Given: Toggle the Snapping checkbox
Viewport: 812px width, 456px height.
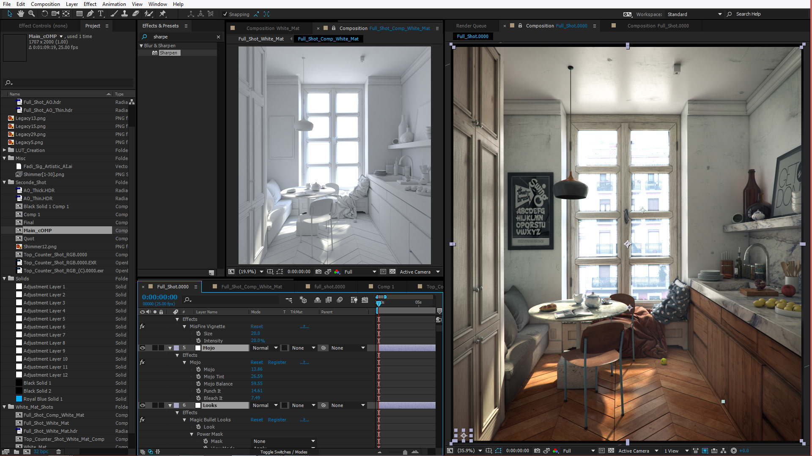Looking at the screenshot, I should (x=225, y=14).
